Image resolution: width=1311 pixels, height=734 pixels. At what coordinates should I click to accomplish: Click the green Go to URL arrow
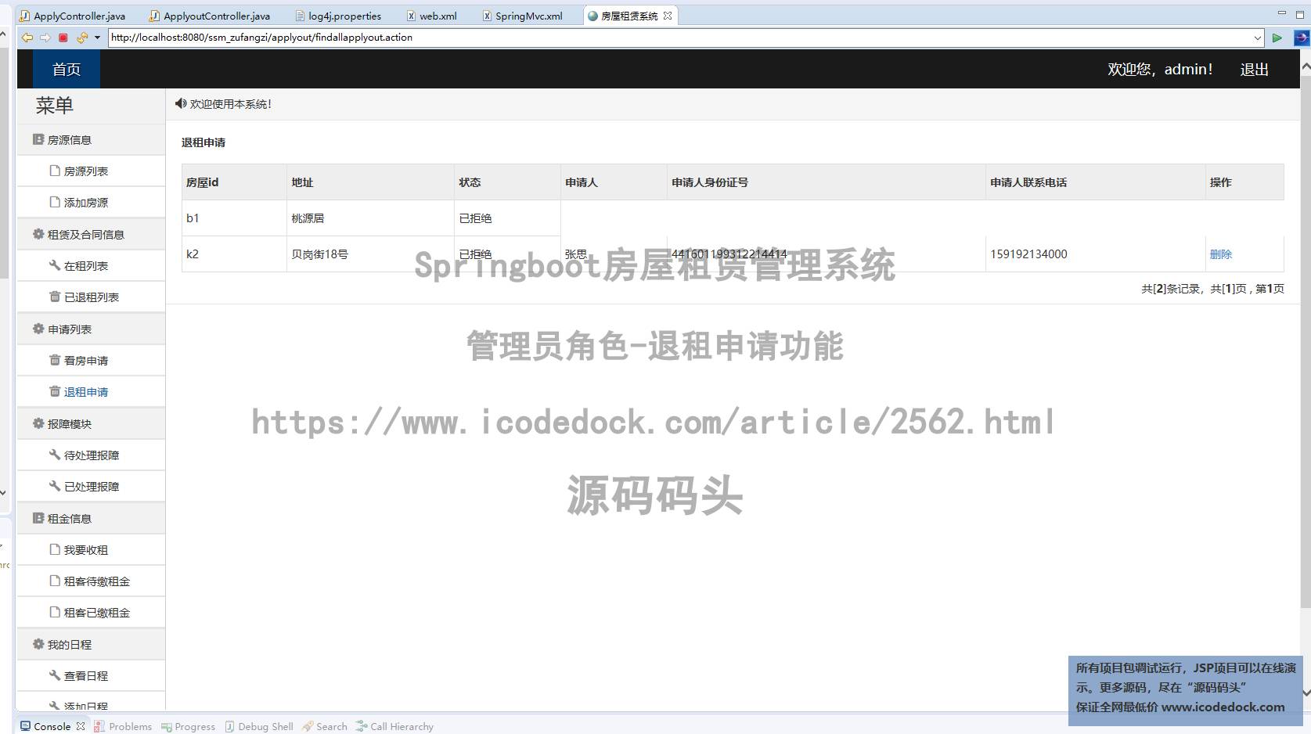(1277, 38)
